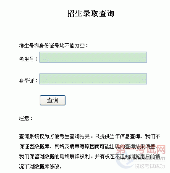Click the 注意： heading text
The image size is (170, 173).
pos(26,118)
